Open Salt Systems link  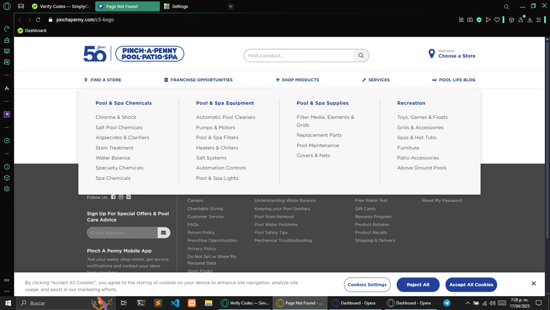(211, 158)
